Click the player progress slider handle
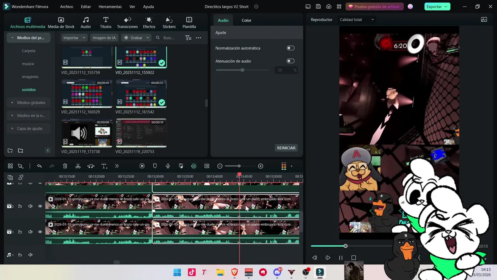This screenshot has height=280, width=497. 346,246
